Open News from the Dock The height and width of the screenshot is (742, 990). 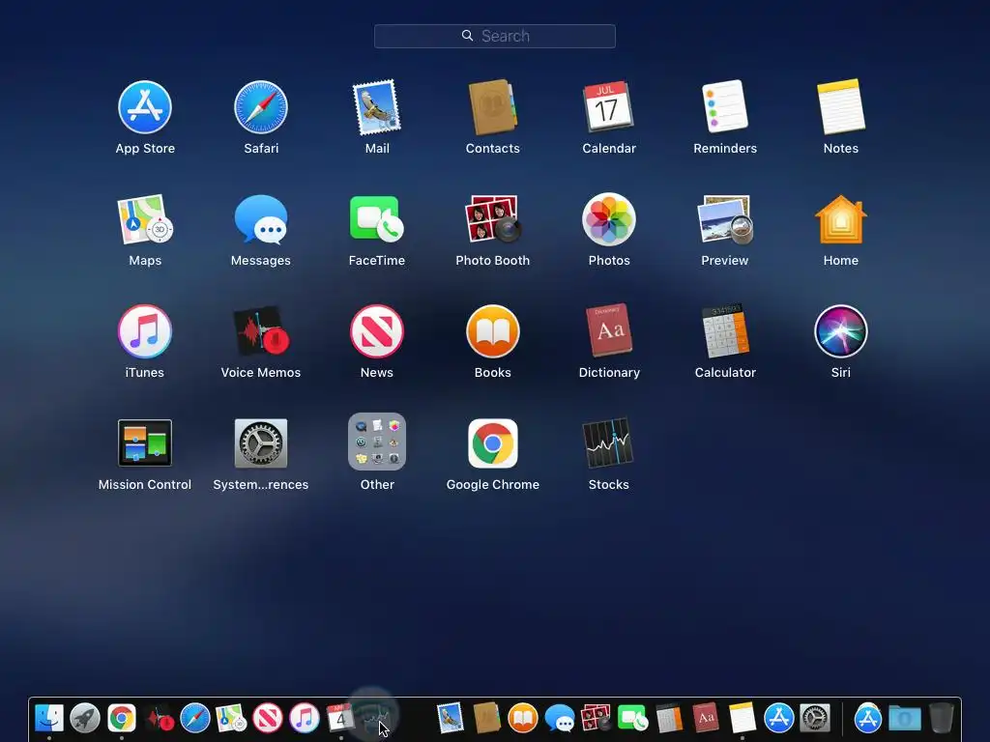(268, 718)
